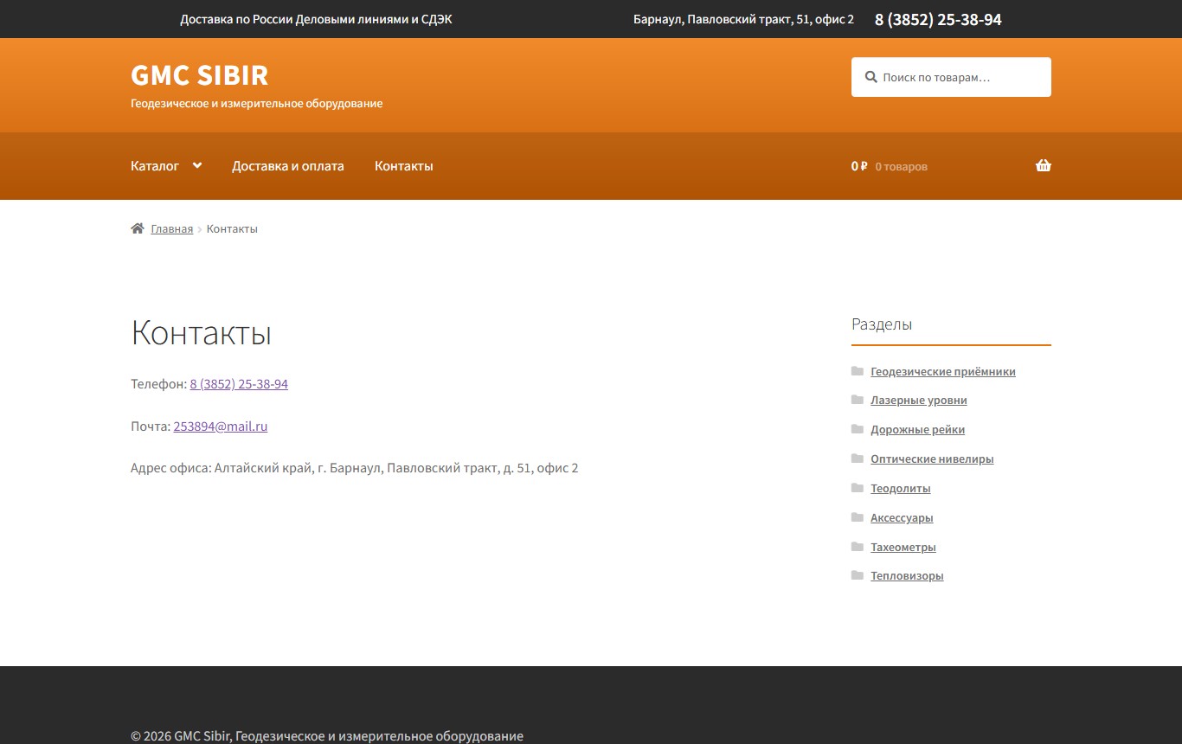Click folder icon beside Аксессуары
Screen dimensions: 1182x744
tap(858, 517)
